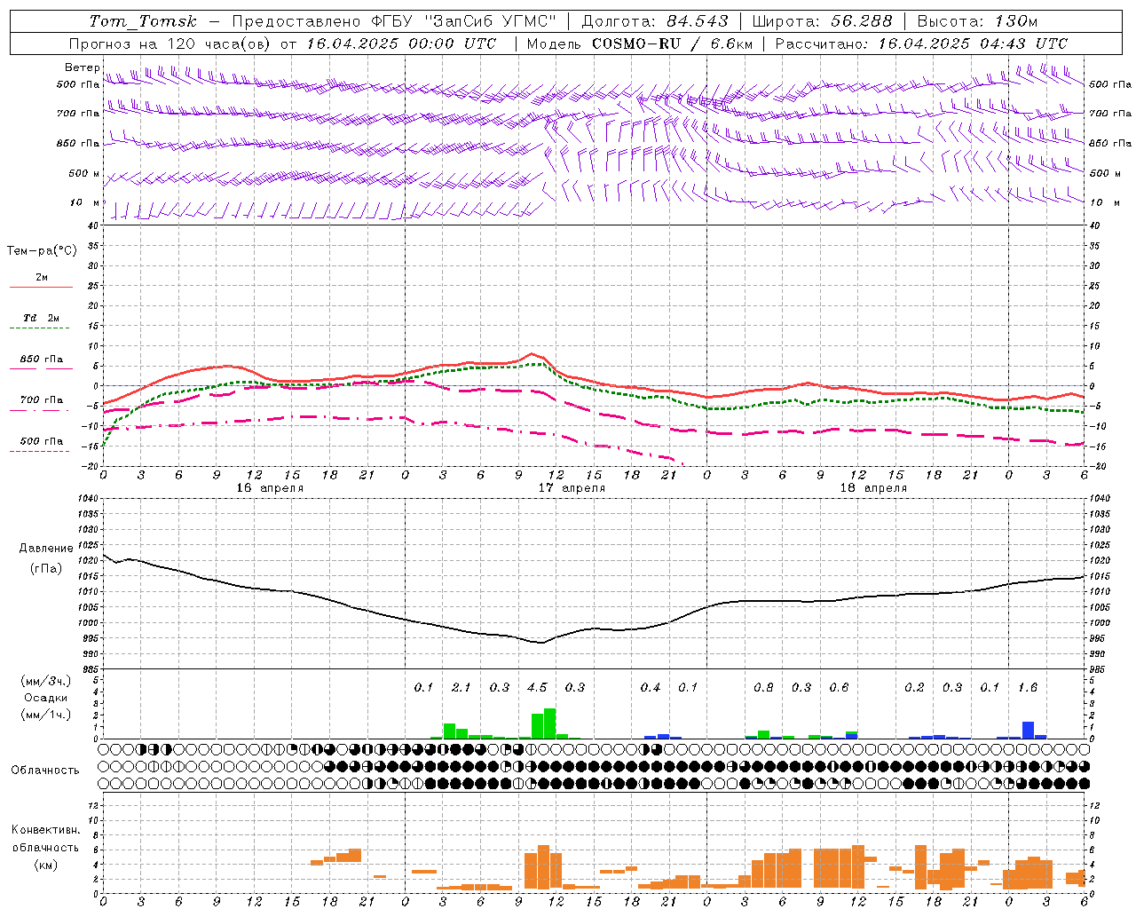1136x909 pixels.
Task: Click the 18 апреля date label
Action: (873, 488)
